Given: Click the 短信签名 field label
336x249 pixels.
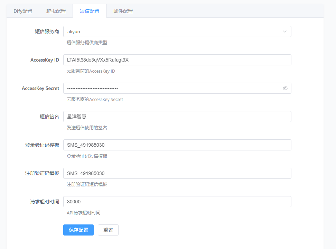Looking at the screenshot, I should pyautogui.click(x=49, y=117).
